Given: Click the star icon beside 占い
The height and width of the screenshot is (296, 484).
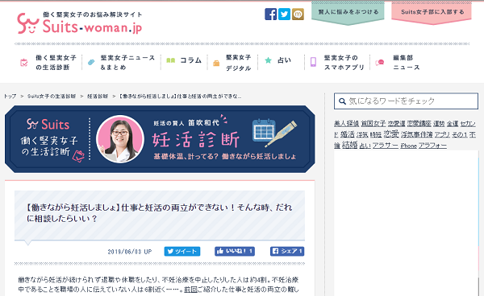Looking at the screenshot, I should click(x=269, y=60).
